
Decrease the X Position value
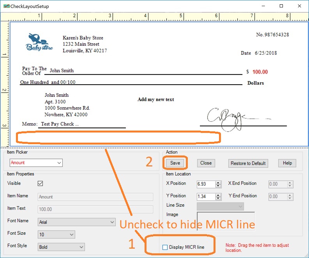[x=218, y=186]
